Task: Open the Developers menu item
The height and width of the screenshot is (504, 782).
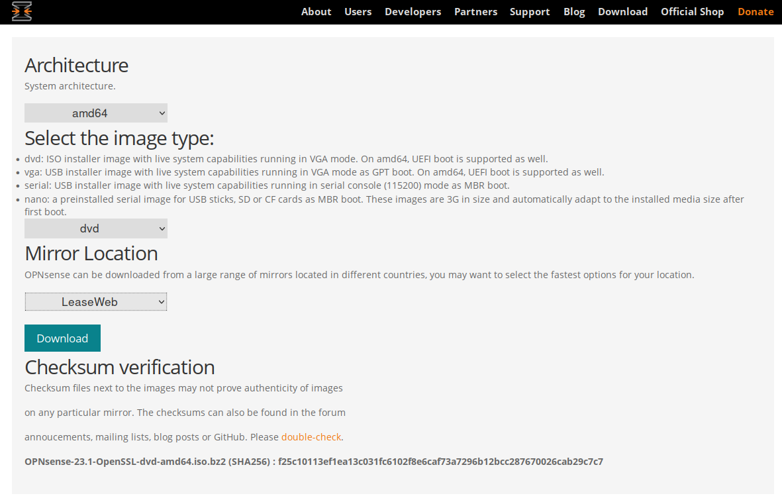Action: 413,12
